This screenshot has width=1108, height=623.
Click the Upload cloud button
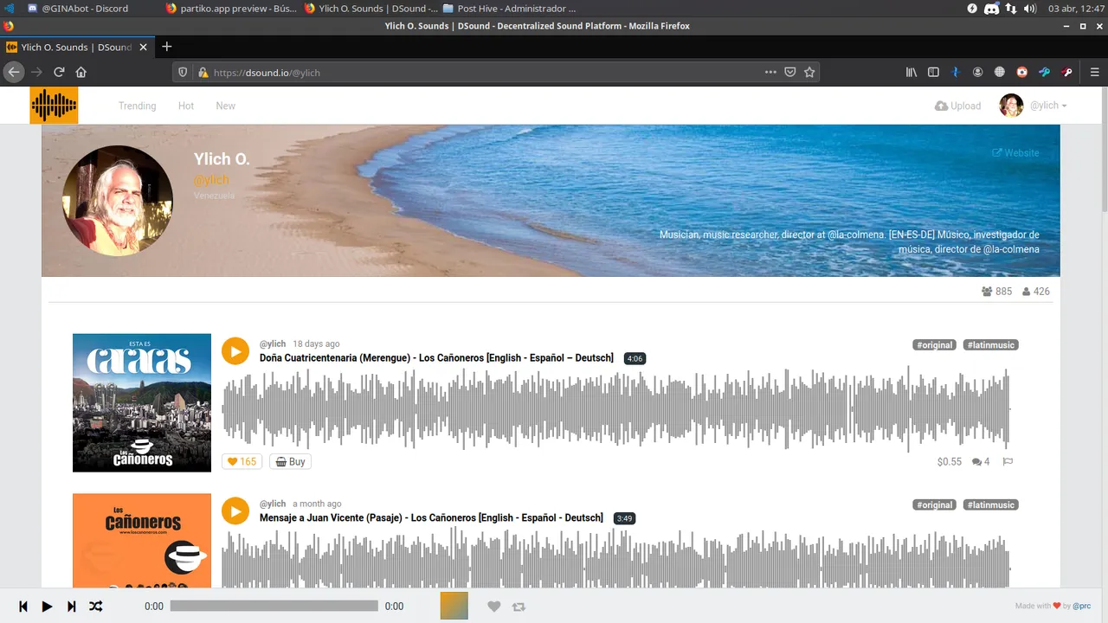pyautogui.click(x=957, y=106)
